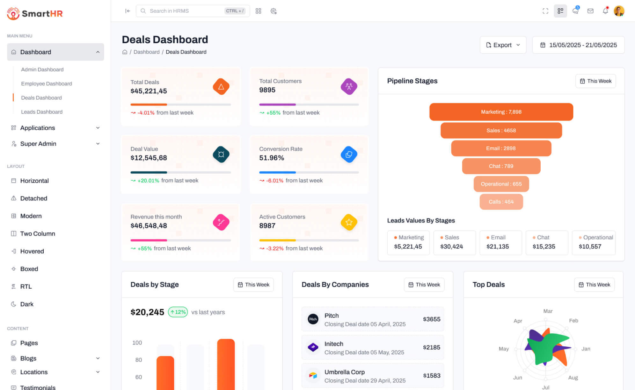Open the Export dropdown
The width and height of the screenshot is (635, 390).
[503, 45]
